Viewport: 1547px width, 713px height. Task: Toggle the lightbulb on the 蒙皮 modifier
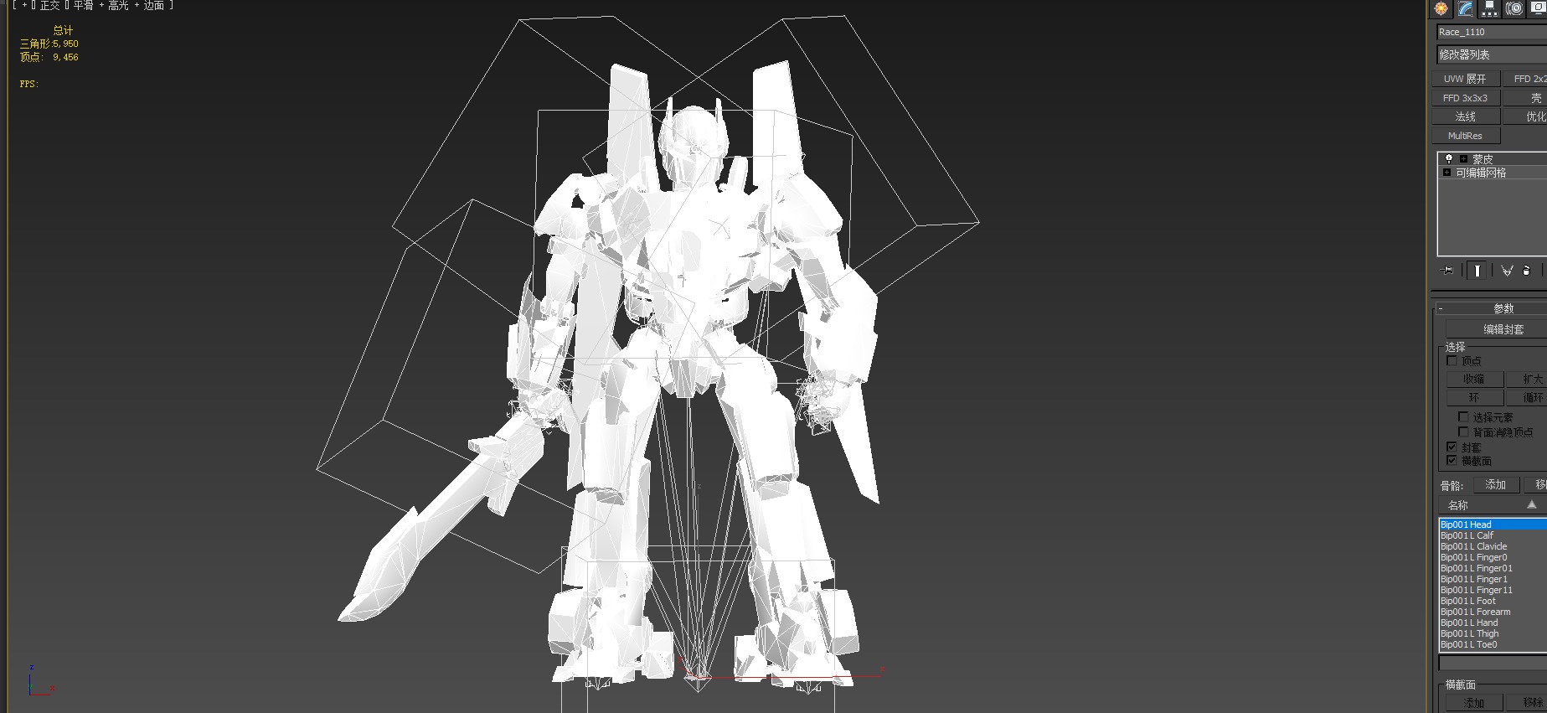point(1448,158)
